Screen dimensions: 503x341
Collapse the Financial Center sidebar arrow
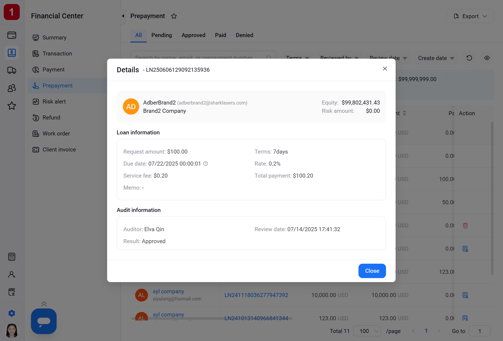pyautogui.click(x=123, y=16)
